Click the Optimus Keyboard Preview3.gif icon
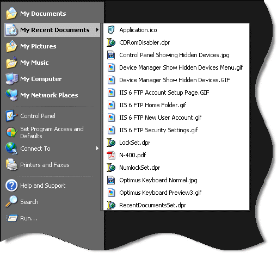The image size is (277, 253). click(x=111, y=193)
